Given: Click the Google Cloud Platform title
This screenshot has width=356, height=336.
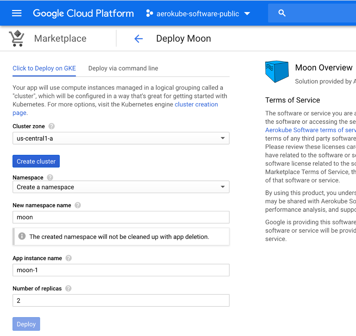Looking at the screenshot, I should pyautogui.click(x=83, y=14).
